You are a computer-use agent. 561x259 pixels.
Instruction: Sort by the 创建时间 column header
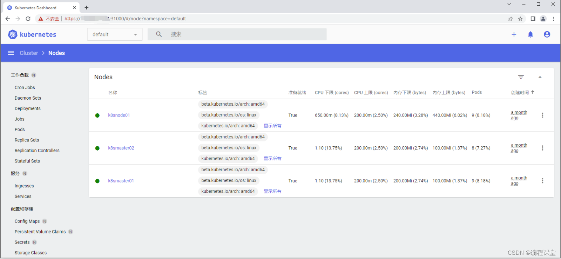(x=522, y=92)
